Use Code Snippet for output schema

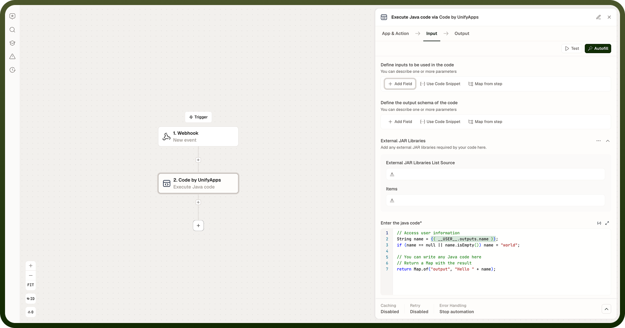(440, 122)
